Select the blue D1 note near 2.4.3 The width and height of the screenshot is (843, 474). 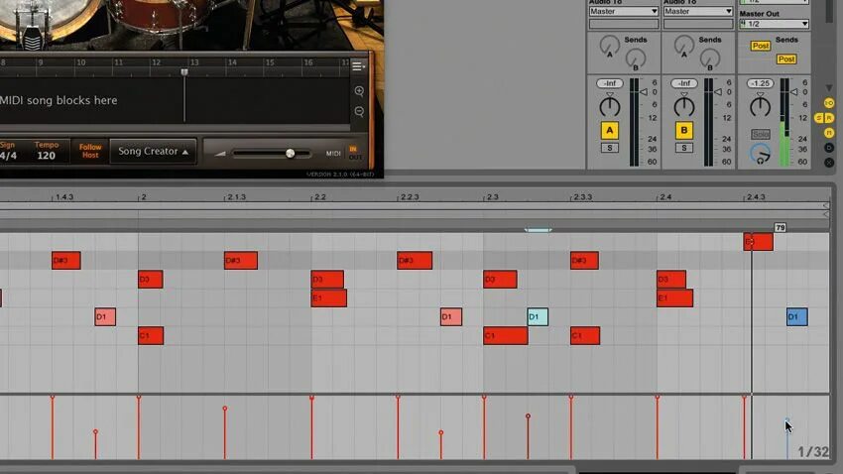(x=796, y=317)
